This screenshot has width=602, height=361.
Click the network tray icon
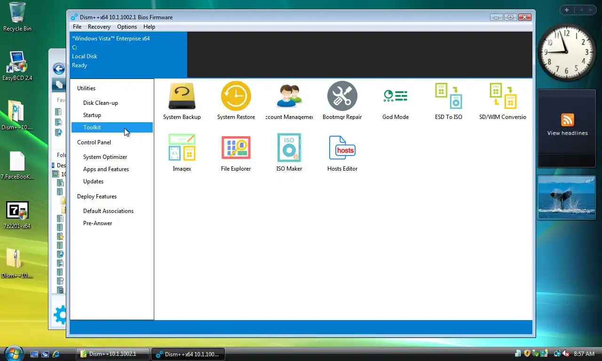coord(557,353)
